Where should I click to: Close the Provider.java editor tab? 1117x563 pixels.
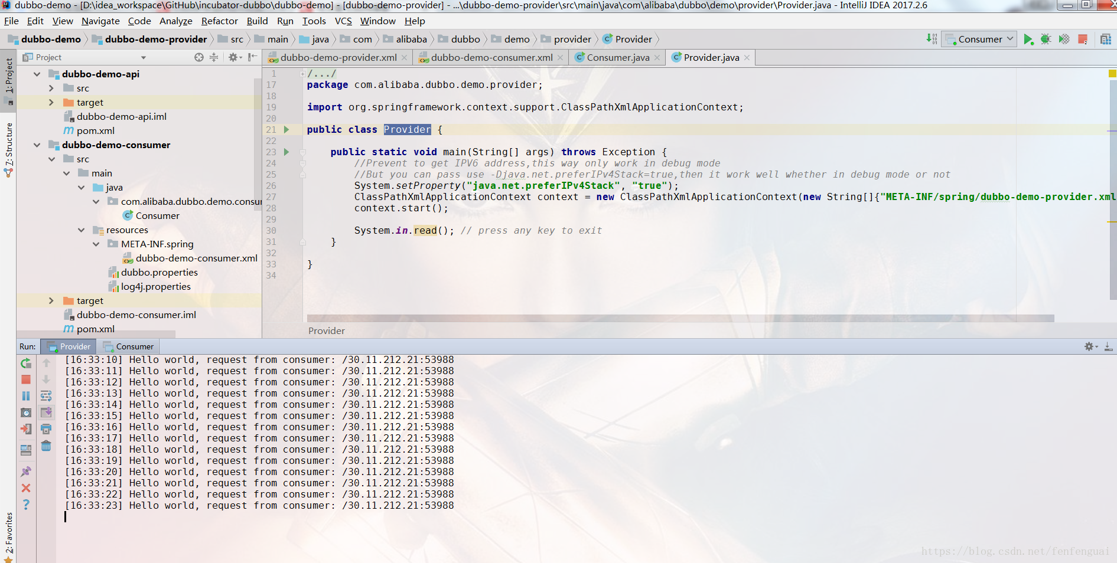(x=747, y=57)
